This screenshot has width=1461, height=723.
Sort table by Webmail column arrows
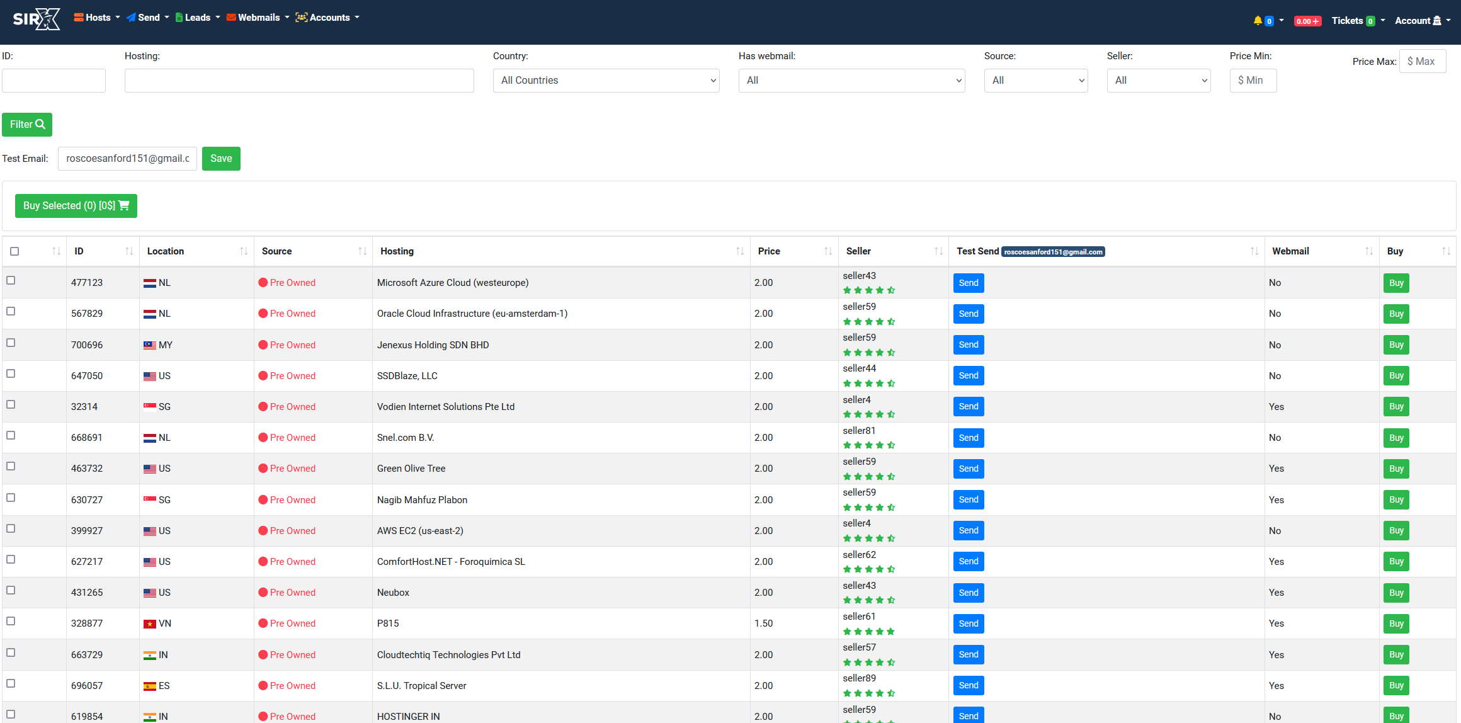1369,251
